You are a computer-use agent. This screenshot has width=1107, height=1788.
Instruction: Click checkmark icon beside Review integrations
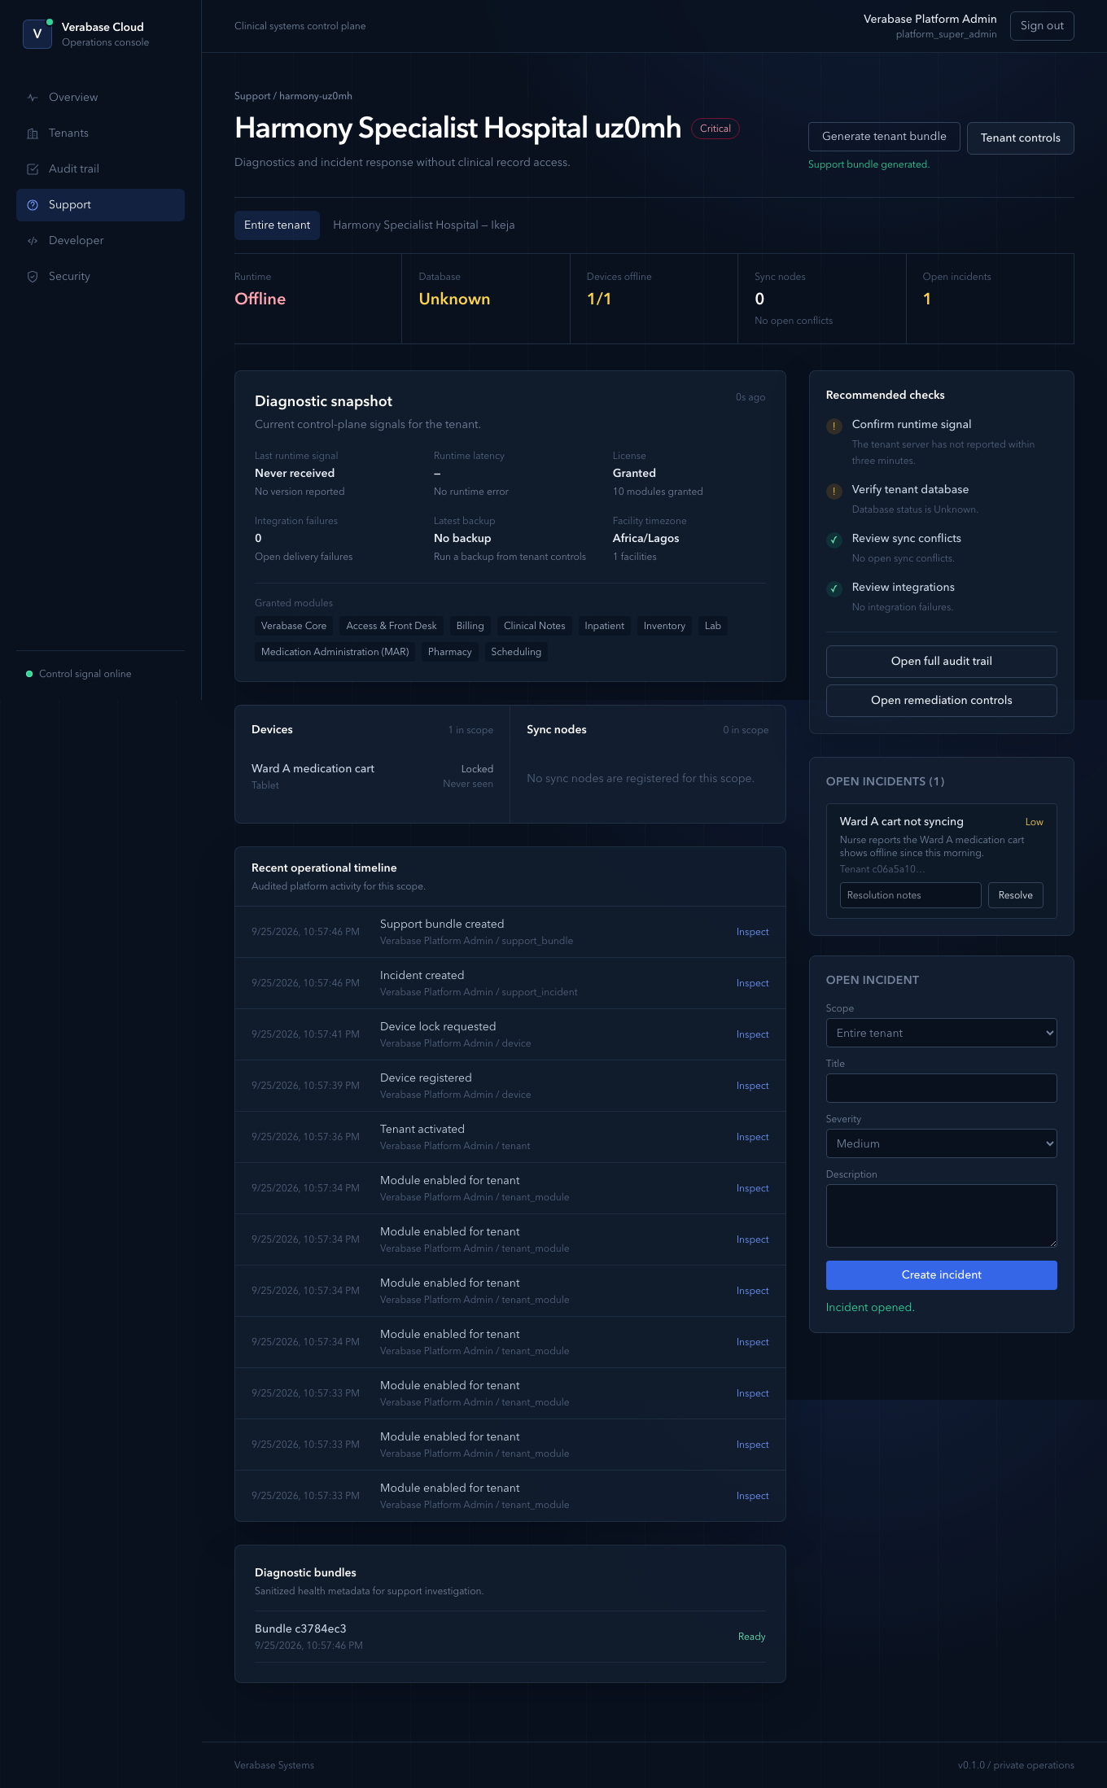(x=834, y=588)
